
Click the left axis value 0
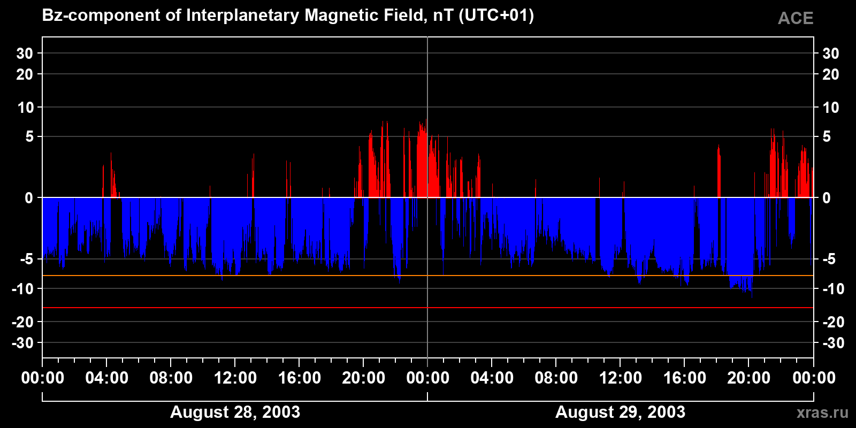coord(29,198)
